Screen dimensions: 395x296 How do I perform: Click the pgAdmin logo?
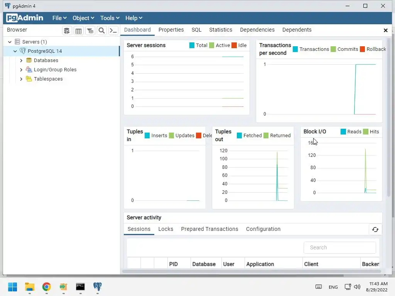click(25, 18)
